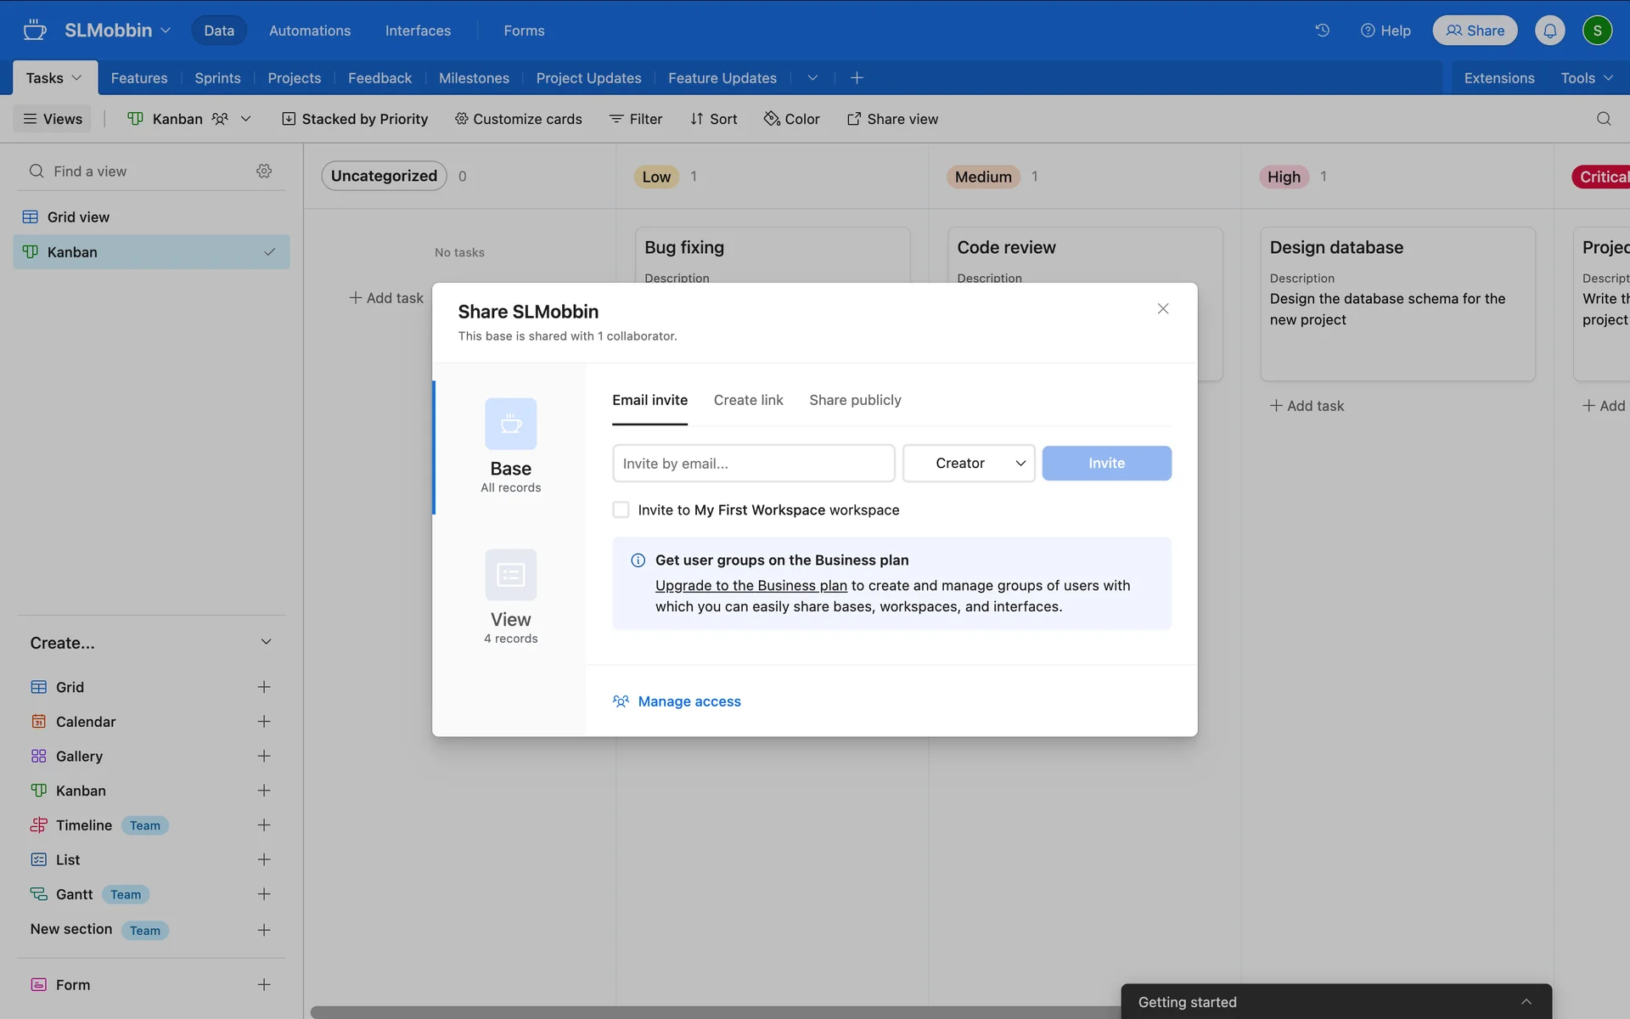Viewport: 1630px width, 1019px height.
Task: Close the Share SLMobbin dialog
Action: coord(1162,309)
